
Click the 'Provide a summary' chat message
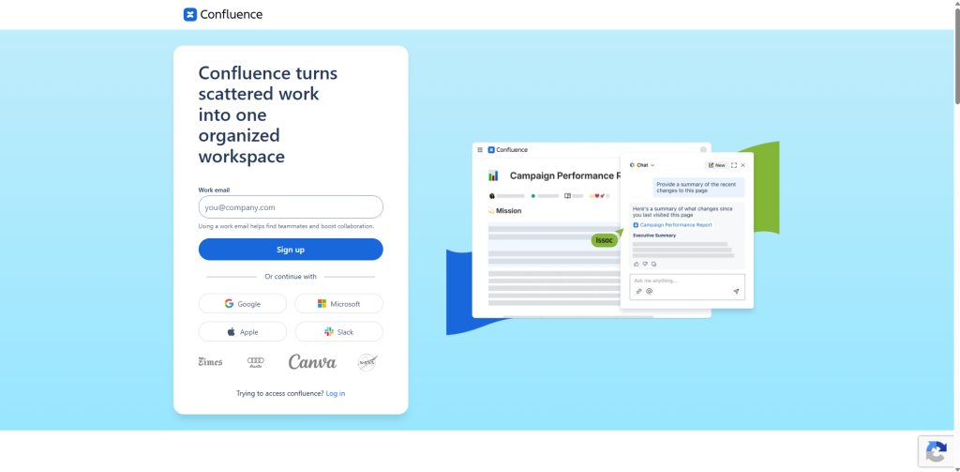(698, 188)
